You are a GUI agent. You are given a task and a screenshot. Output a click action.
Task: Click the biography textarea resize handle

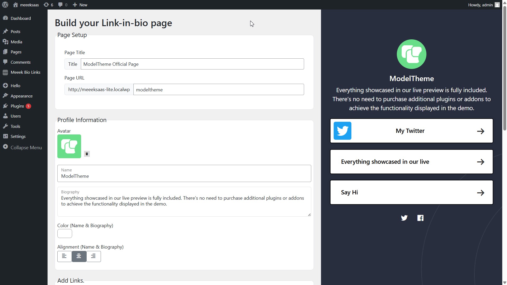(309, 214)
